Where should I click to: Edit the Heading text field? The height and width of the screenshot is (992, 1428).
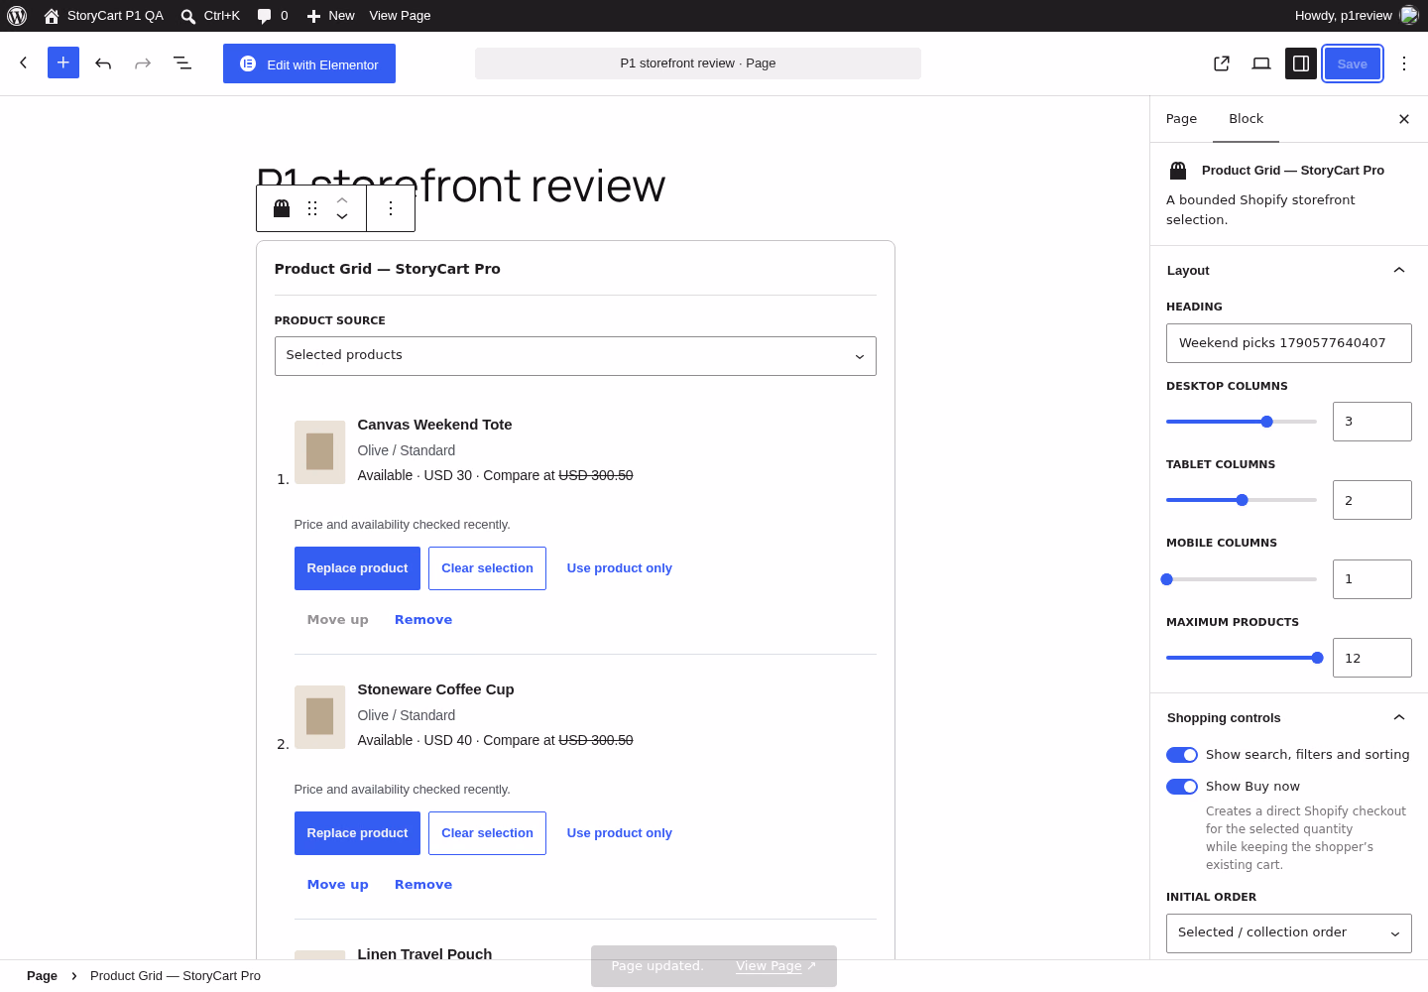(x=1289, y=343)
